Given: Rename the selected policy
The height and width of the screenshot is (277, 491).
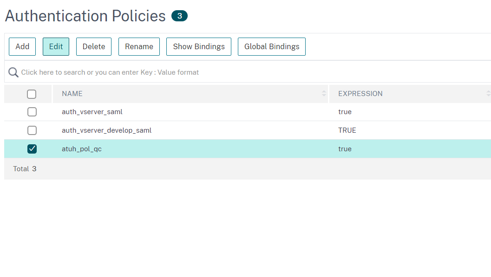Looking at the screenshot, I should [139, 46].
